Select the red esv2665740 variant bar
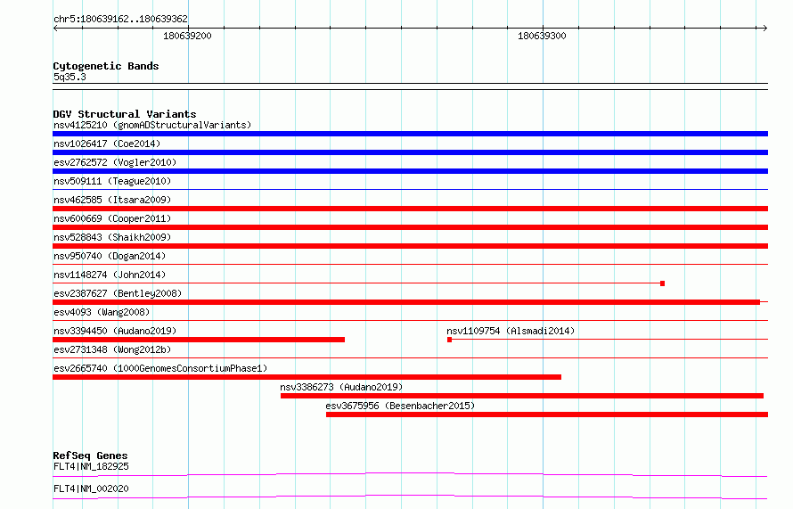 (307, 377)
